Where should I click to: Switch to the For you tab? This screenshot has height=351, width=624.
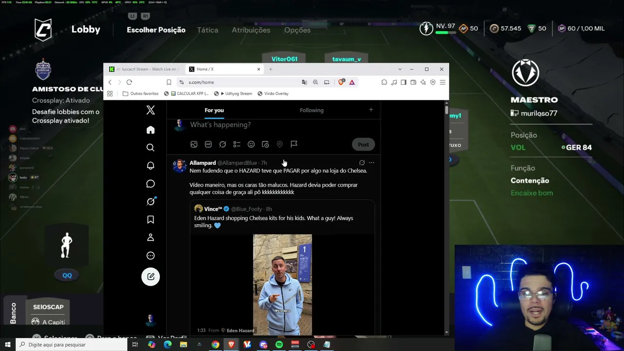(x=214, y=110)
